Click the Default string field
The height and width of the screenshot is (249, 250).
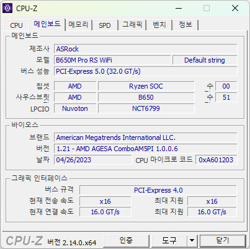pyautogui.click(x=205, y=60)
